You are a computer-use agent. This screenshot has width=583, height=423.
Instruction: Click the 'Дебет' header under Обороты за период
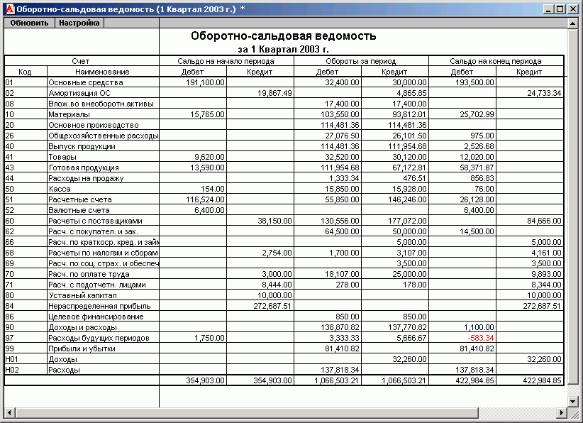[x=327, y=72]
